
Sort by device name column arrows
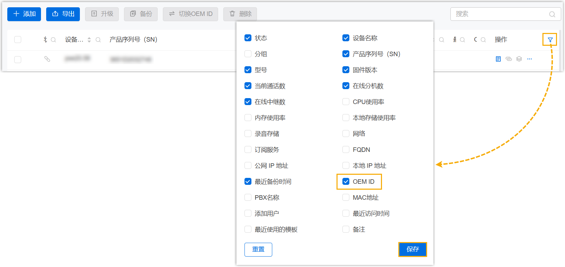[89, 40]
